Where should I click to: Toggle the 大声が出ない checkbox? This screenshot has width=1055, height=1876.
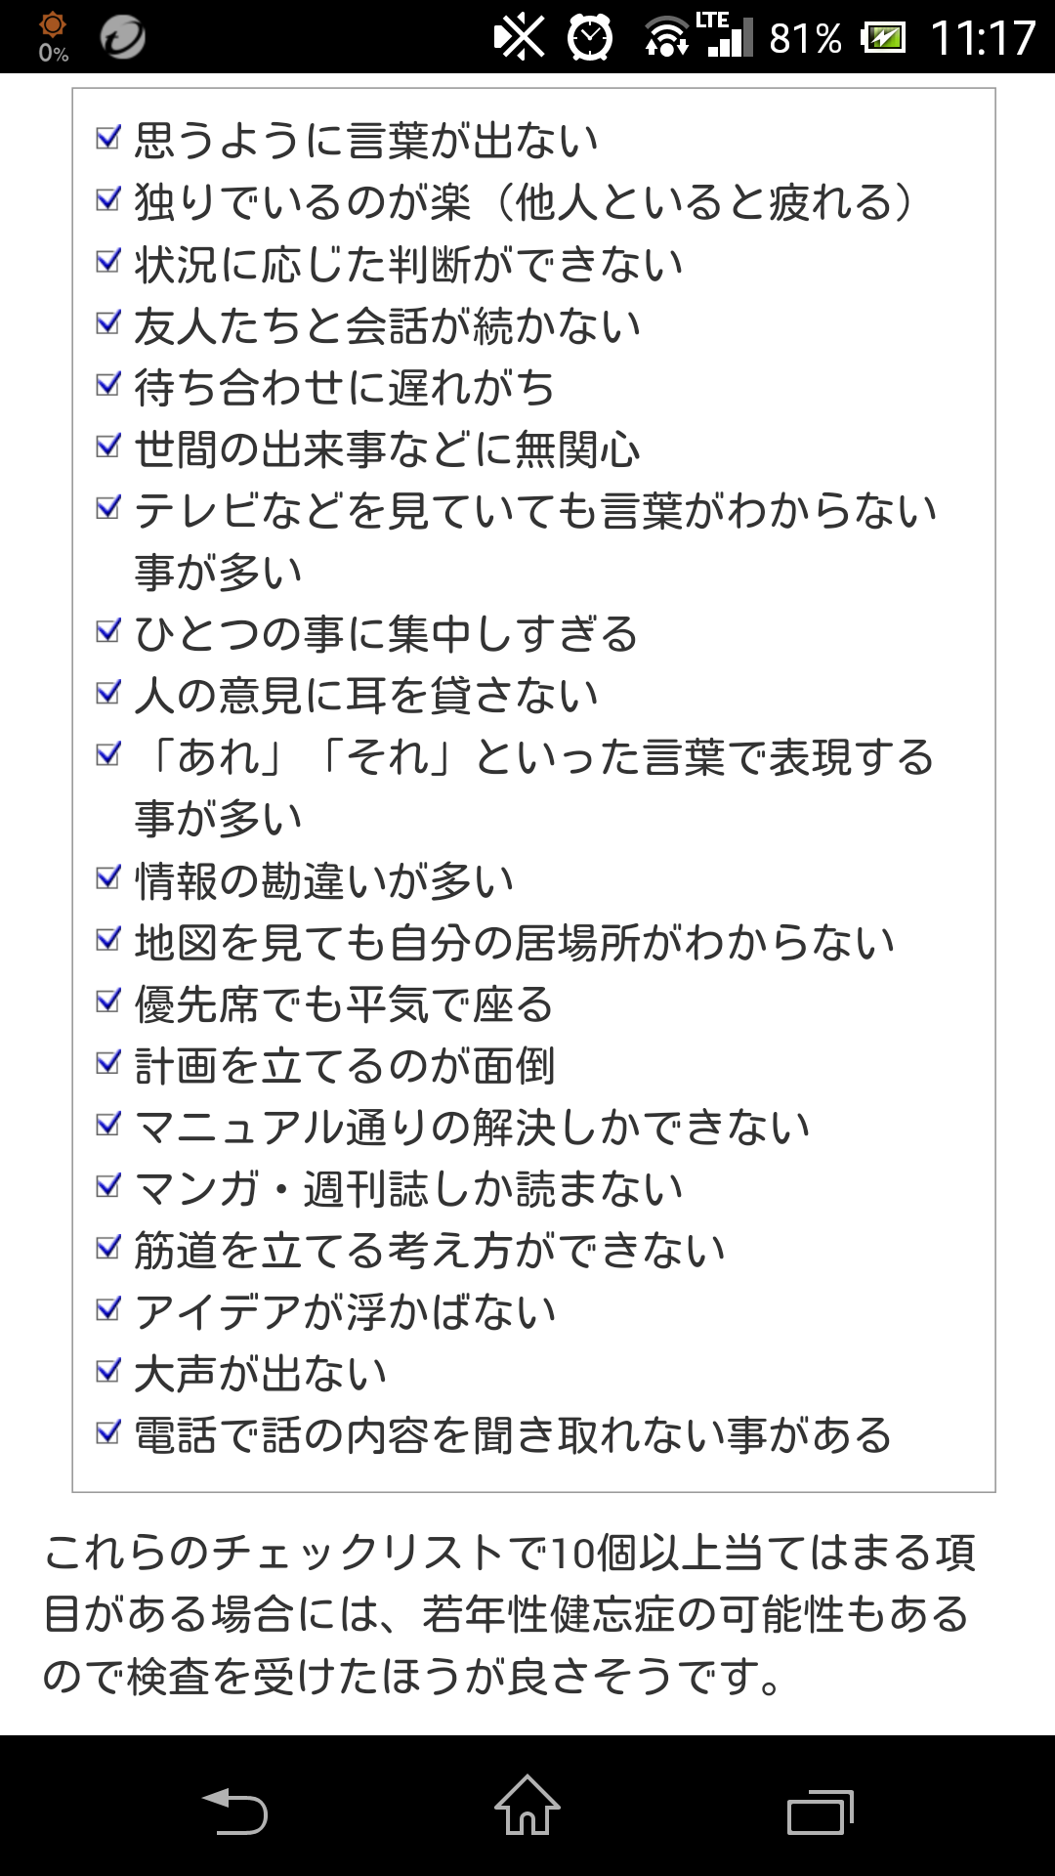click(108, 1371)
